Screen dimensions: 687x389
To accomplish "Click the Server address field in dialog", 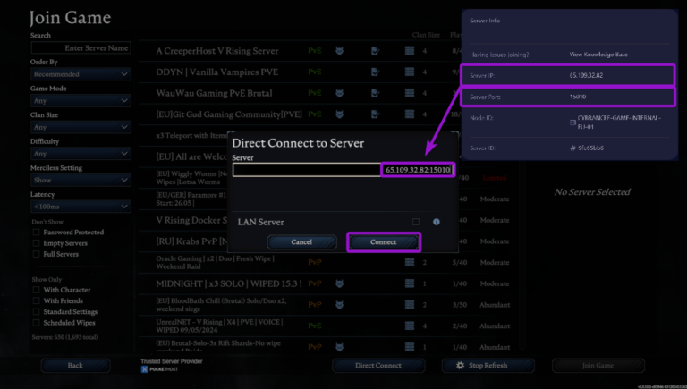I will pos(343,170).
